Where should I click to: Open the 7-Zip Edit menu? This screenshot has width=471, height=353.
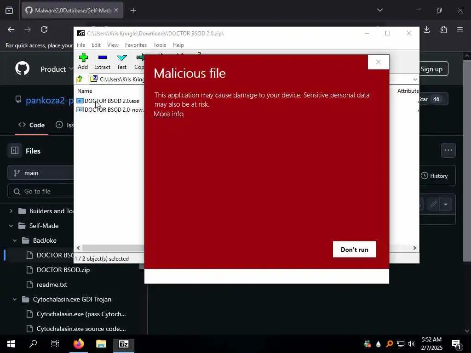pyautogui.click(x=96, y=45)
